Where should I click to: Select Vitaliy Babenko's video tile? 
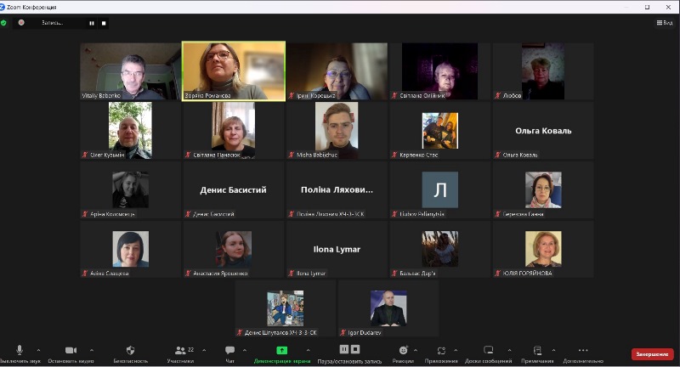click(131, 71)
